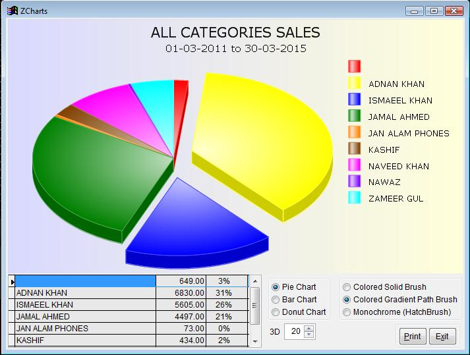Click the Exit button
The image size is (470, 355).
tap(442, 337)
